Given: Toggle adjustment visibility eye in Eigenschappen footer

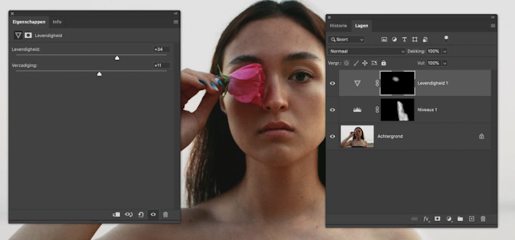Looking at the screenshot, I should tap(153, 214).
